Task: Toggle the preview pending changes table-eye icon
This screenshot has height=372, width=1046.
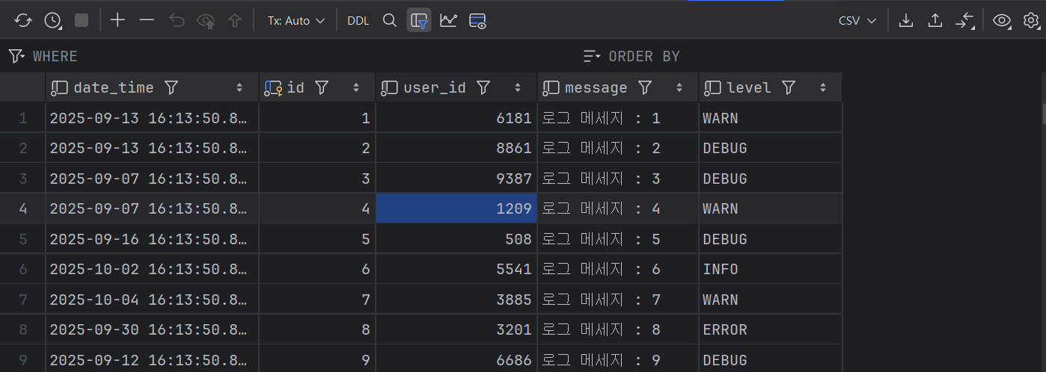Action: pos(477,21)
